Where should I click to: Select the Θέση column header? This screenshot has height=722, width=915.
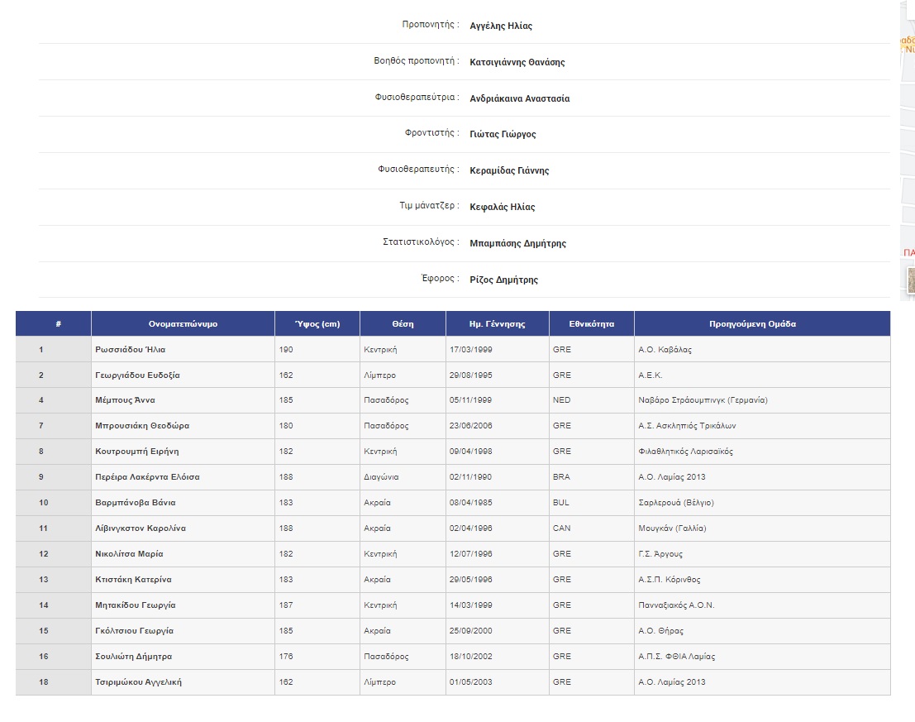tap(403, 323)
